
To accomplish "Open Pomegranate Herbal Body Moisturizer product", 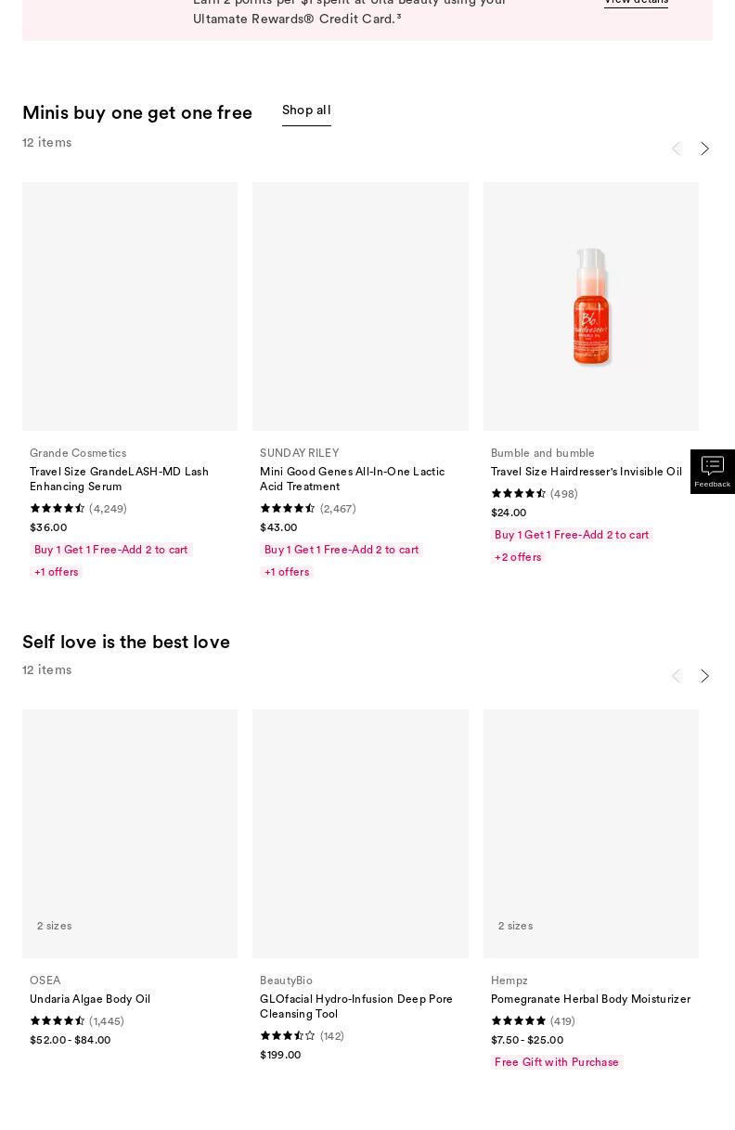I will [x=590, y=999].
